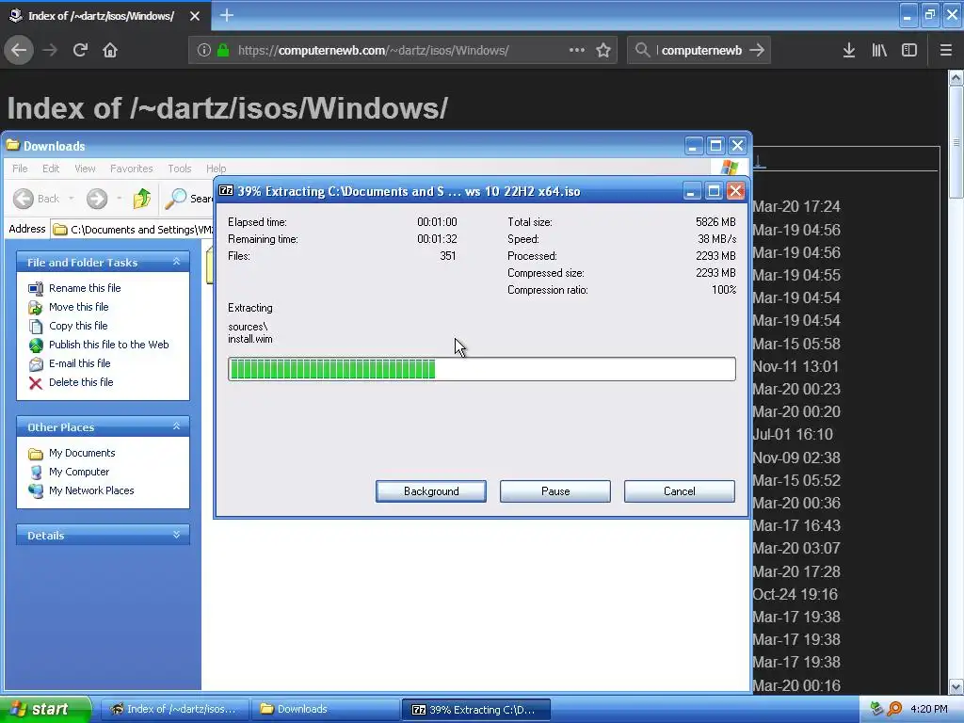The image size is (964, 723).
Task: Switch to the Index of /~dartz taskbar button
Action: (174, 709)
